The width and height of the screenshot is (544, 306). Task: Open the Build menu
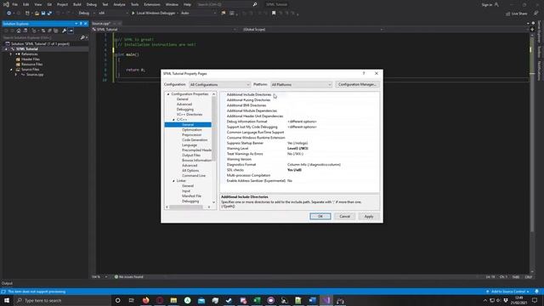77,4
